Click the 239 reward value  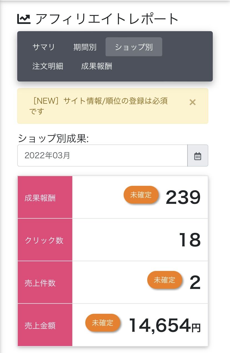pos(183,198)
